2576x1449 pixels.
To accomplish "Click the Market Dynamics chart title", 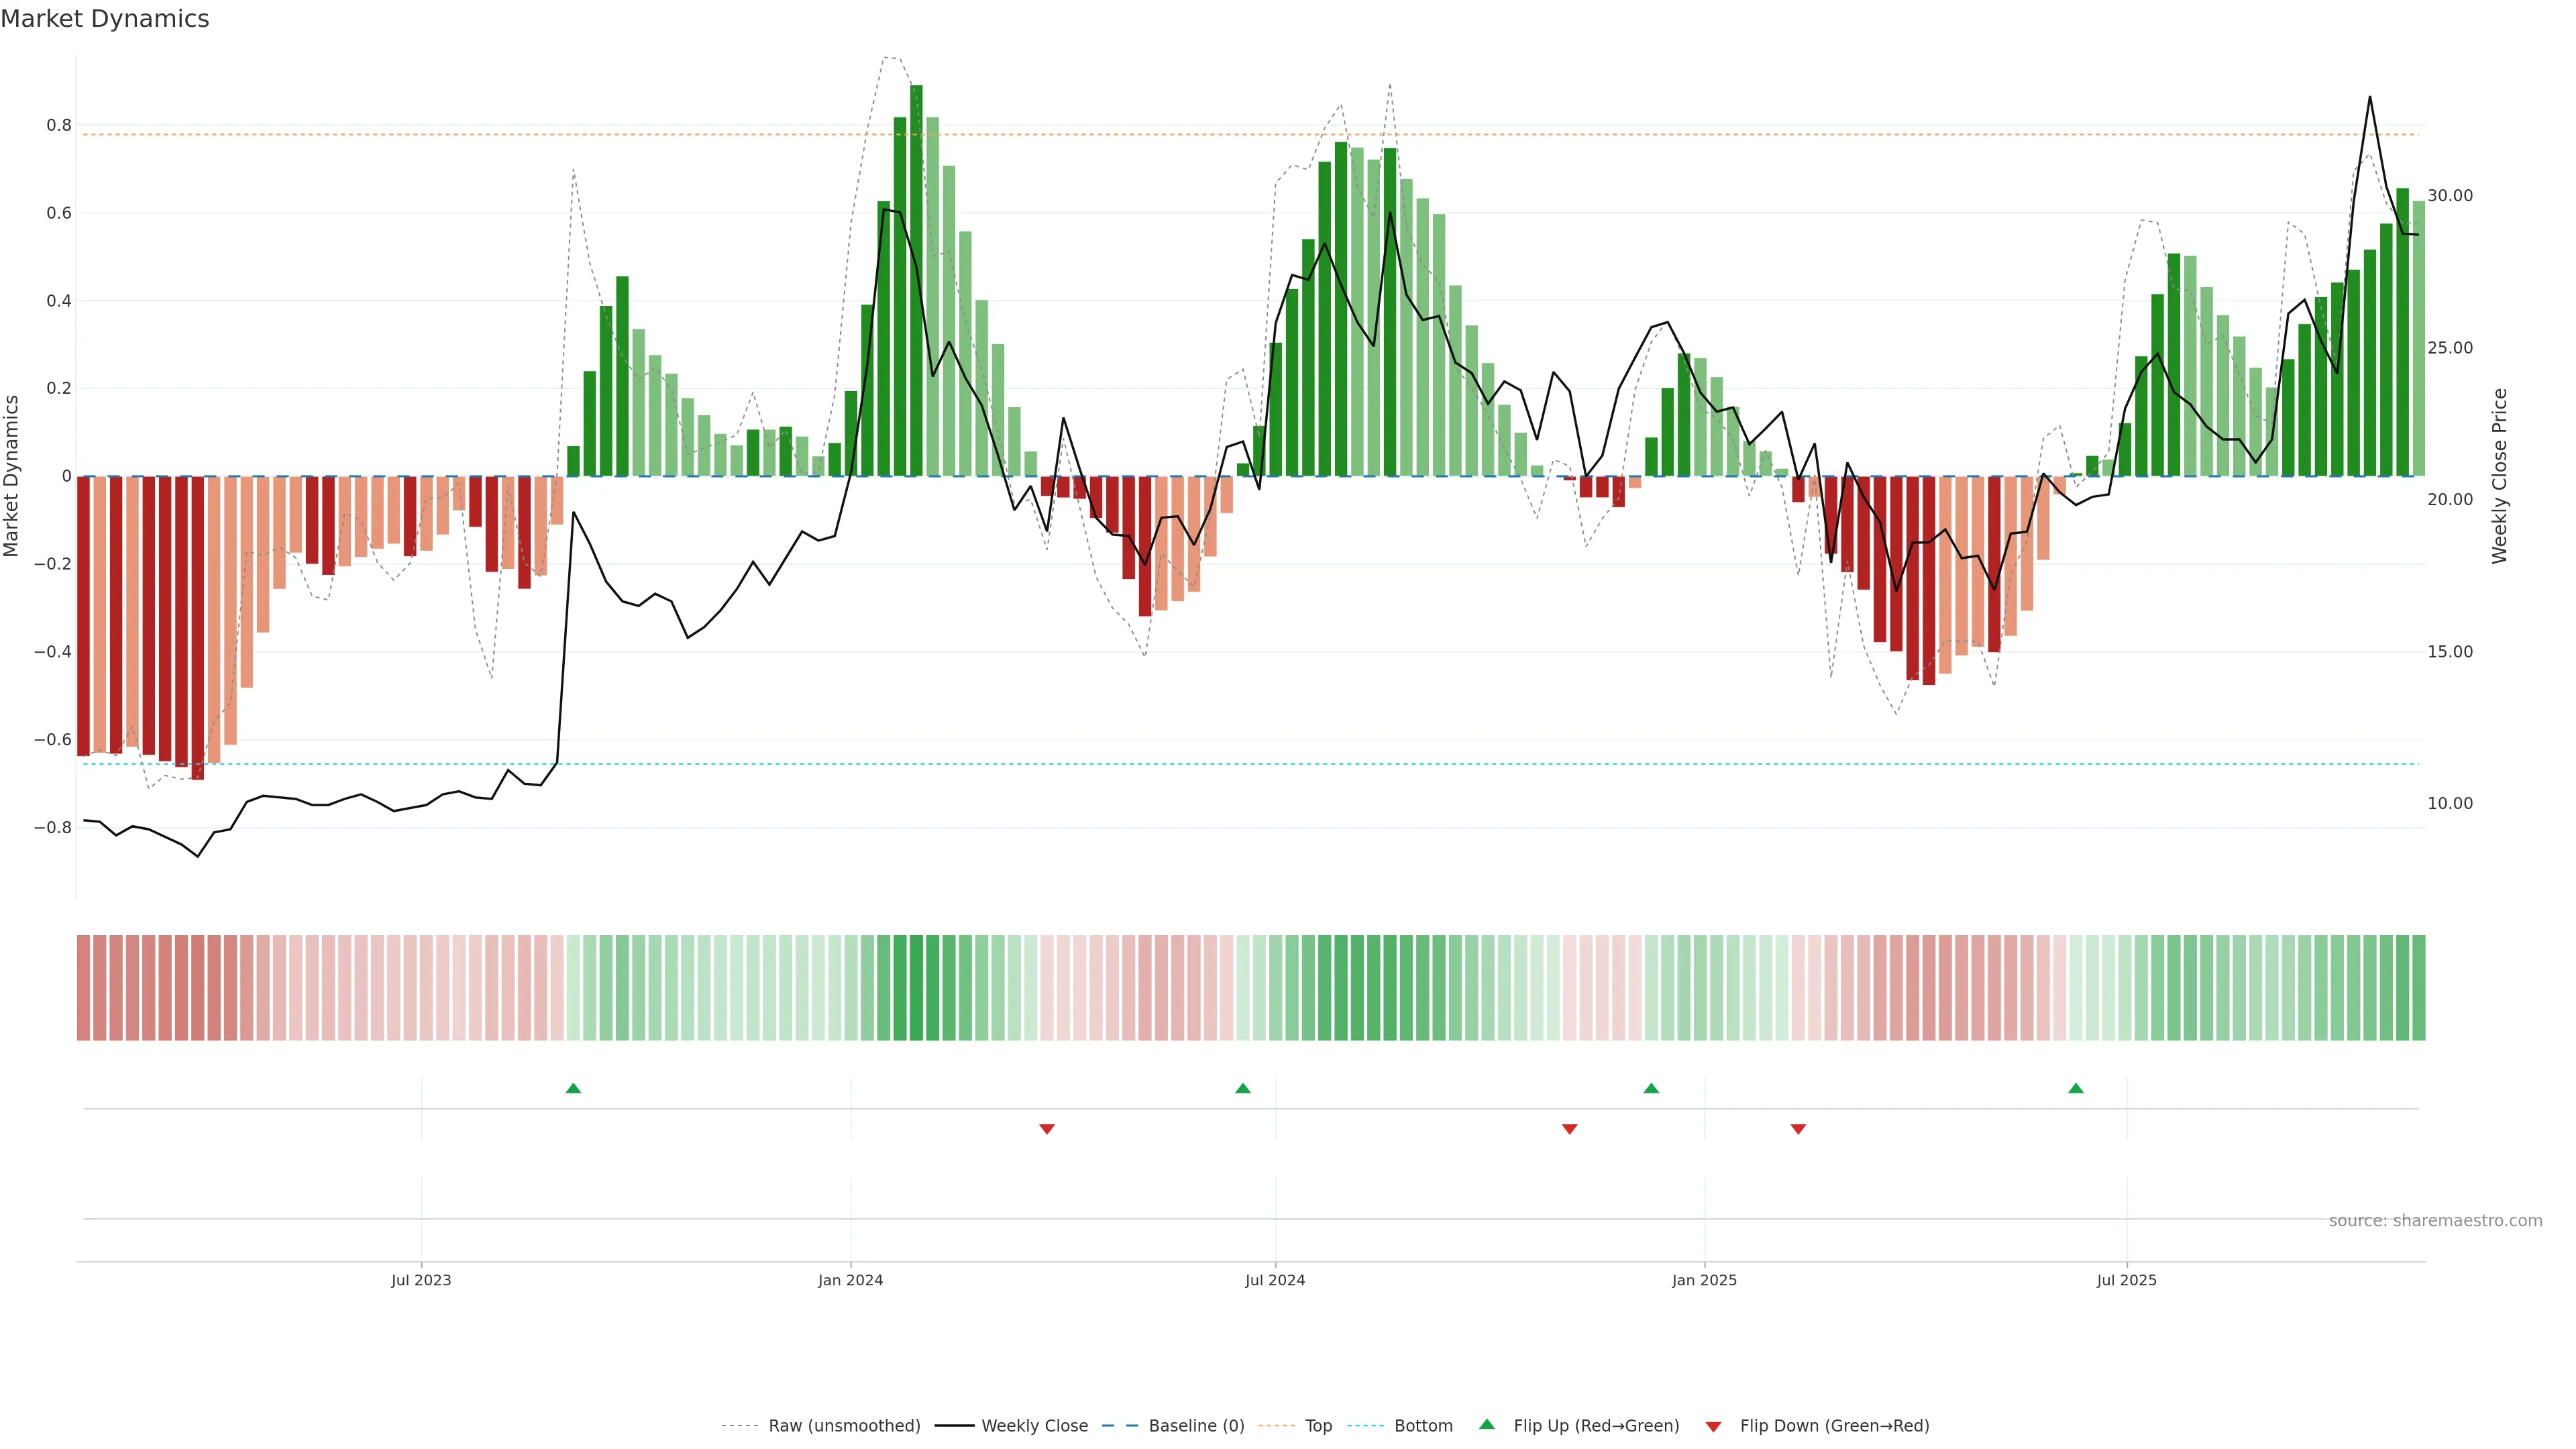I will [105, 19].
